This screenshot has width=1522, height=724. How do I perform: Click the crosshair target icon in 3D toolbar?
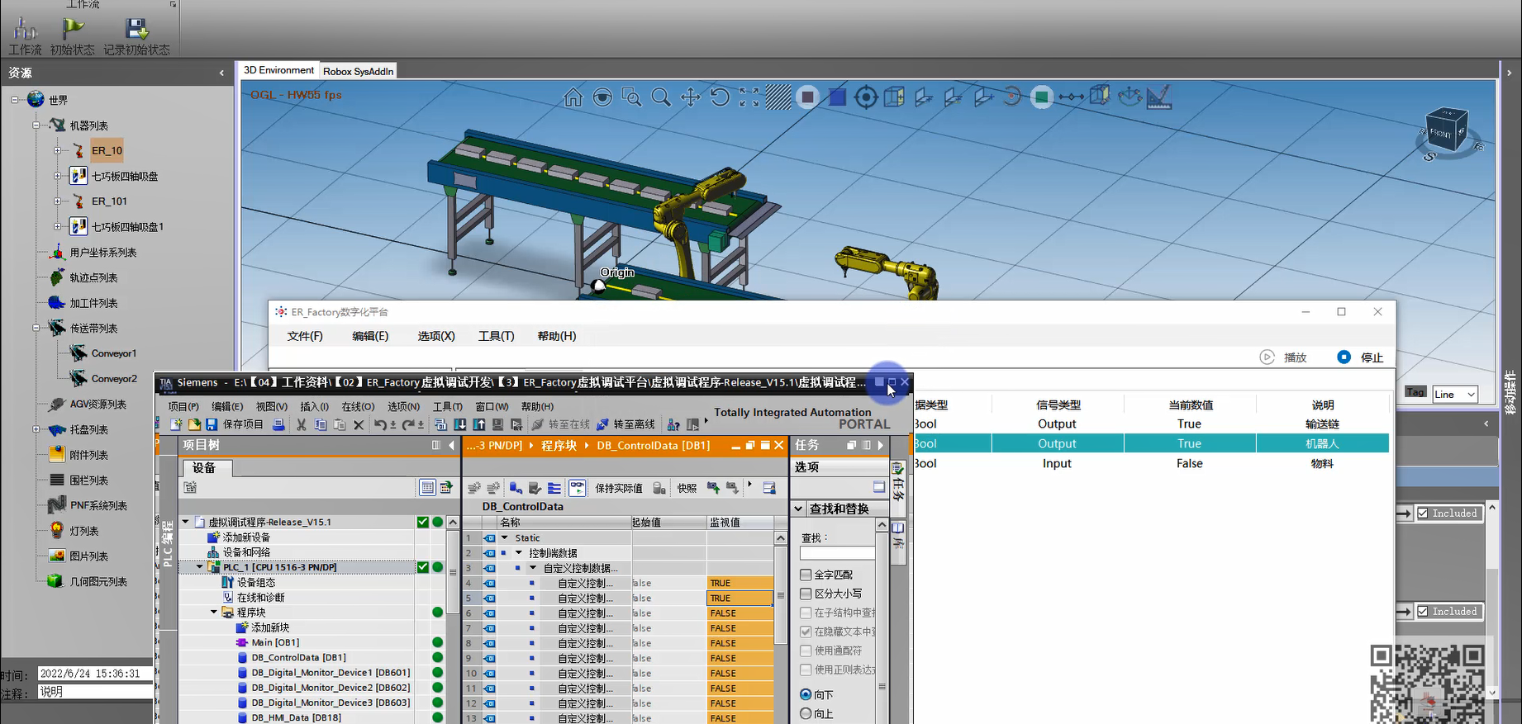pyautogui.click(x=865, y=97)
